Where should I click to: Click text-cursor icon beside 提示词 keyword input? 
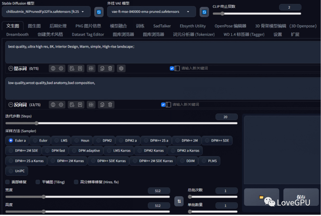coord(177,68)
